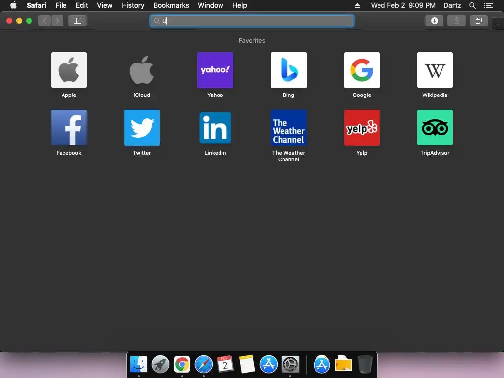The height and width of the screenshot is (378, 504).
Task: Show the downloads list
Action: [x=434, y=21]
